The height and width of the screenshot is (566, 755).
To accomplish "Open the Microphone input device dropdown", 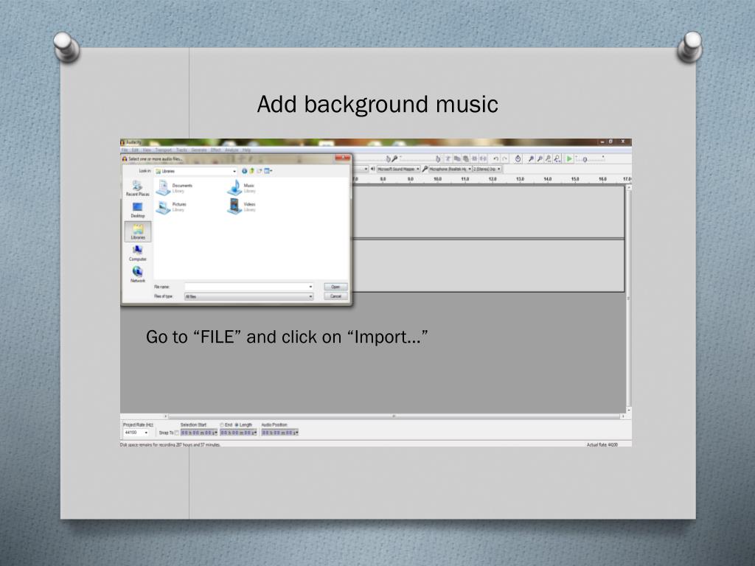I will click(450, 170).
